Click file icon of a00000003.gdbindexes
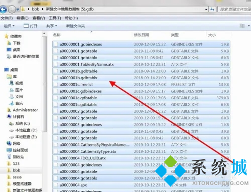 point(56,125)
